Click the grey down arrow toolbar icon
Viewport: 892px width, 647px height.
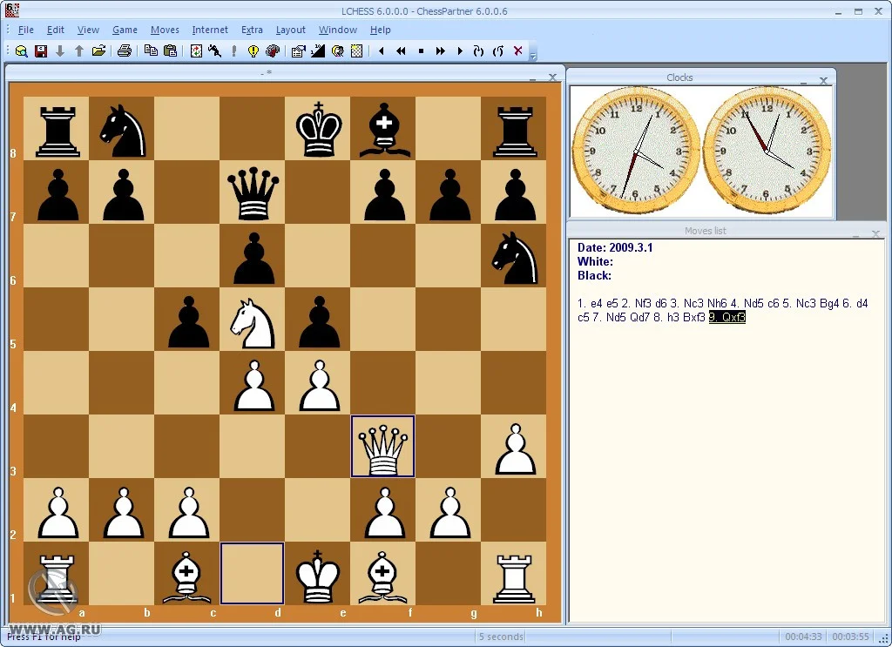(60, 51)
